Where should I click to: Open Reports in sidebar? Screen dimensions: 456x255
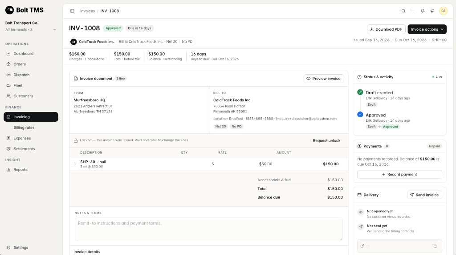point(31,170)
